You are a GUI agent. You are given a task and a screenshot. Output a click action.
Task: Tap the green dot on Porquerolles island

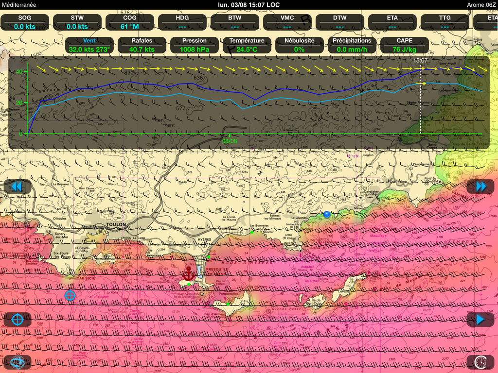point(228,304)
